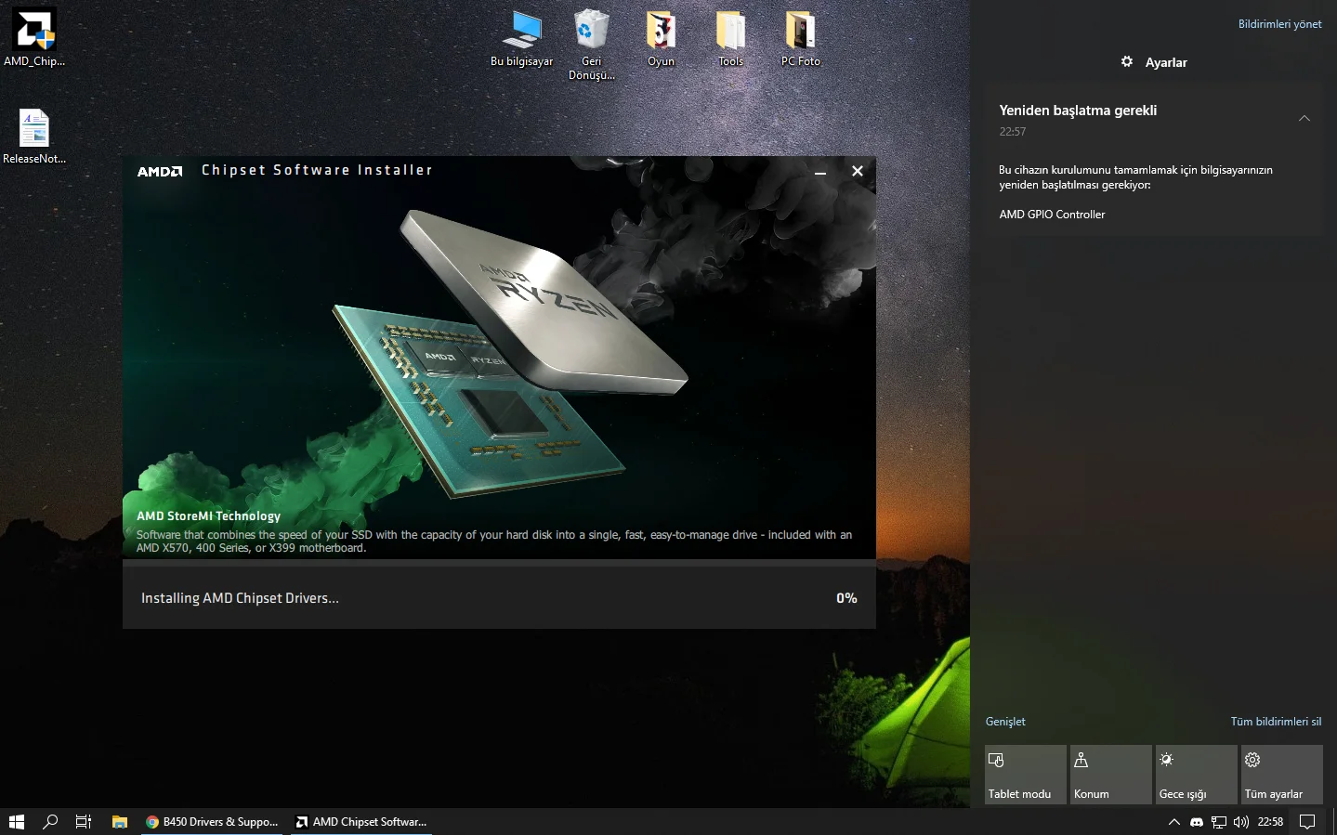This screenshot has width=1337, height=835.
Task: Close the Action Center via taskbar icon
Action: [1307, 822]
